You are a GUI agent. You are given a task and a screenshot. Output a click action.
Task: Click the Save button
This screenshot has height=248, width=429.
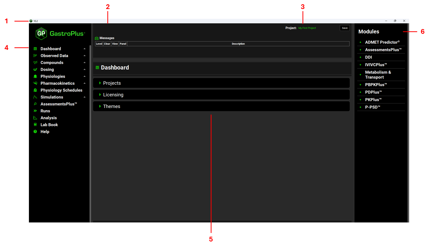coord(345,28)
